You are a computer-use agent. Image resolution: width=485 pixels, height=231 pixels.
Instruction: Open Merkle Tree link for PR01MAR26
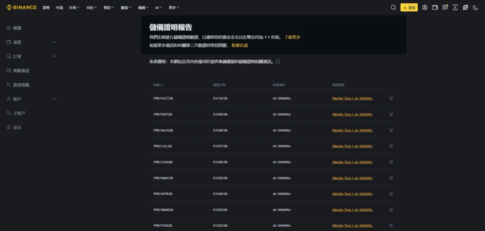(x=352, y=210)
